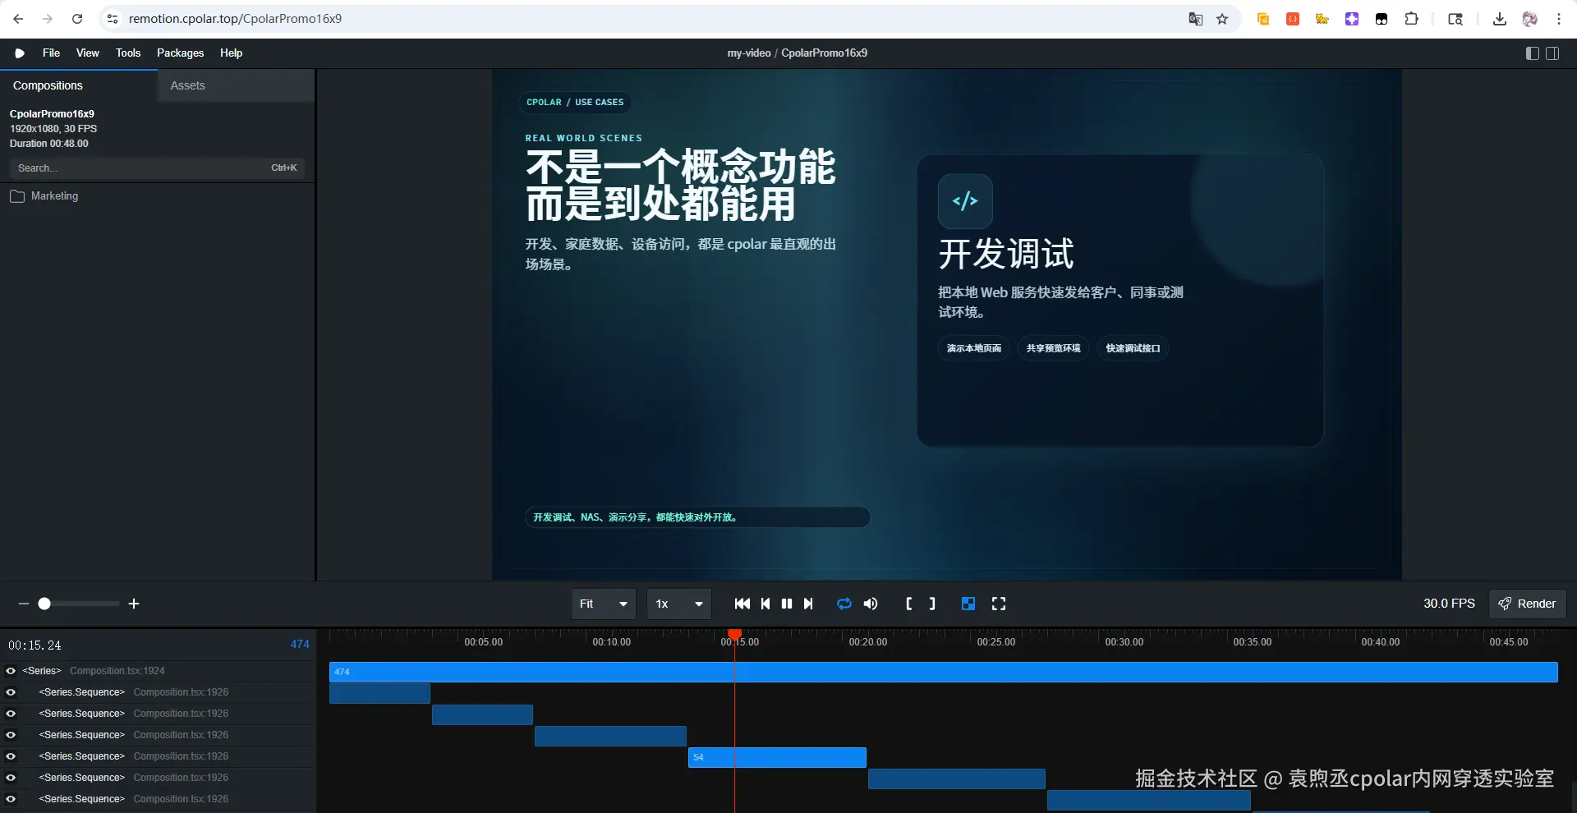Click the 00:15.24 current time display
The width and height of the screenshot is (1577, 813).
click(x=34, y=645)
